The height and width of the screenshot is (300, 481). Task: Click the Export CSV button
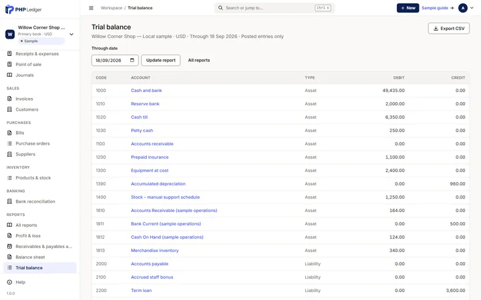[x=449, y=29]
